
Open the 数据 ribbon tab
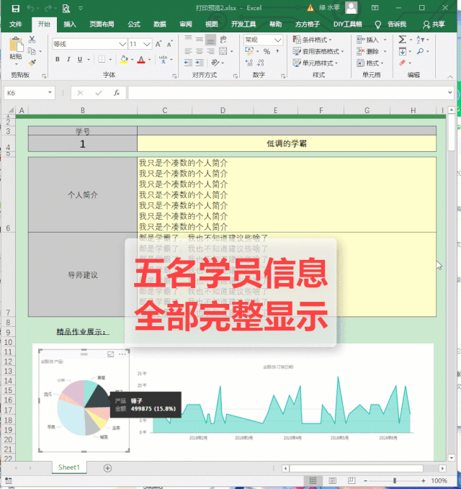point(160,24)
